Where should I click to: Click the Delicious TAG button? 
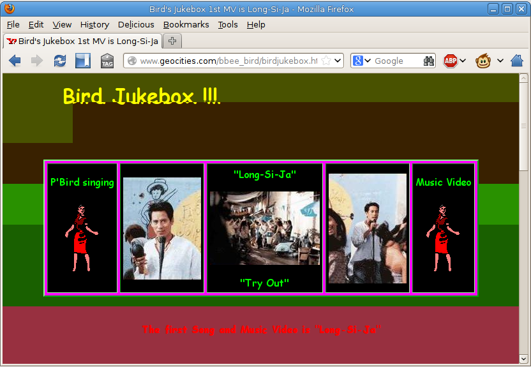pyautogui.click(x=107, y=61)
